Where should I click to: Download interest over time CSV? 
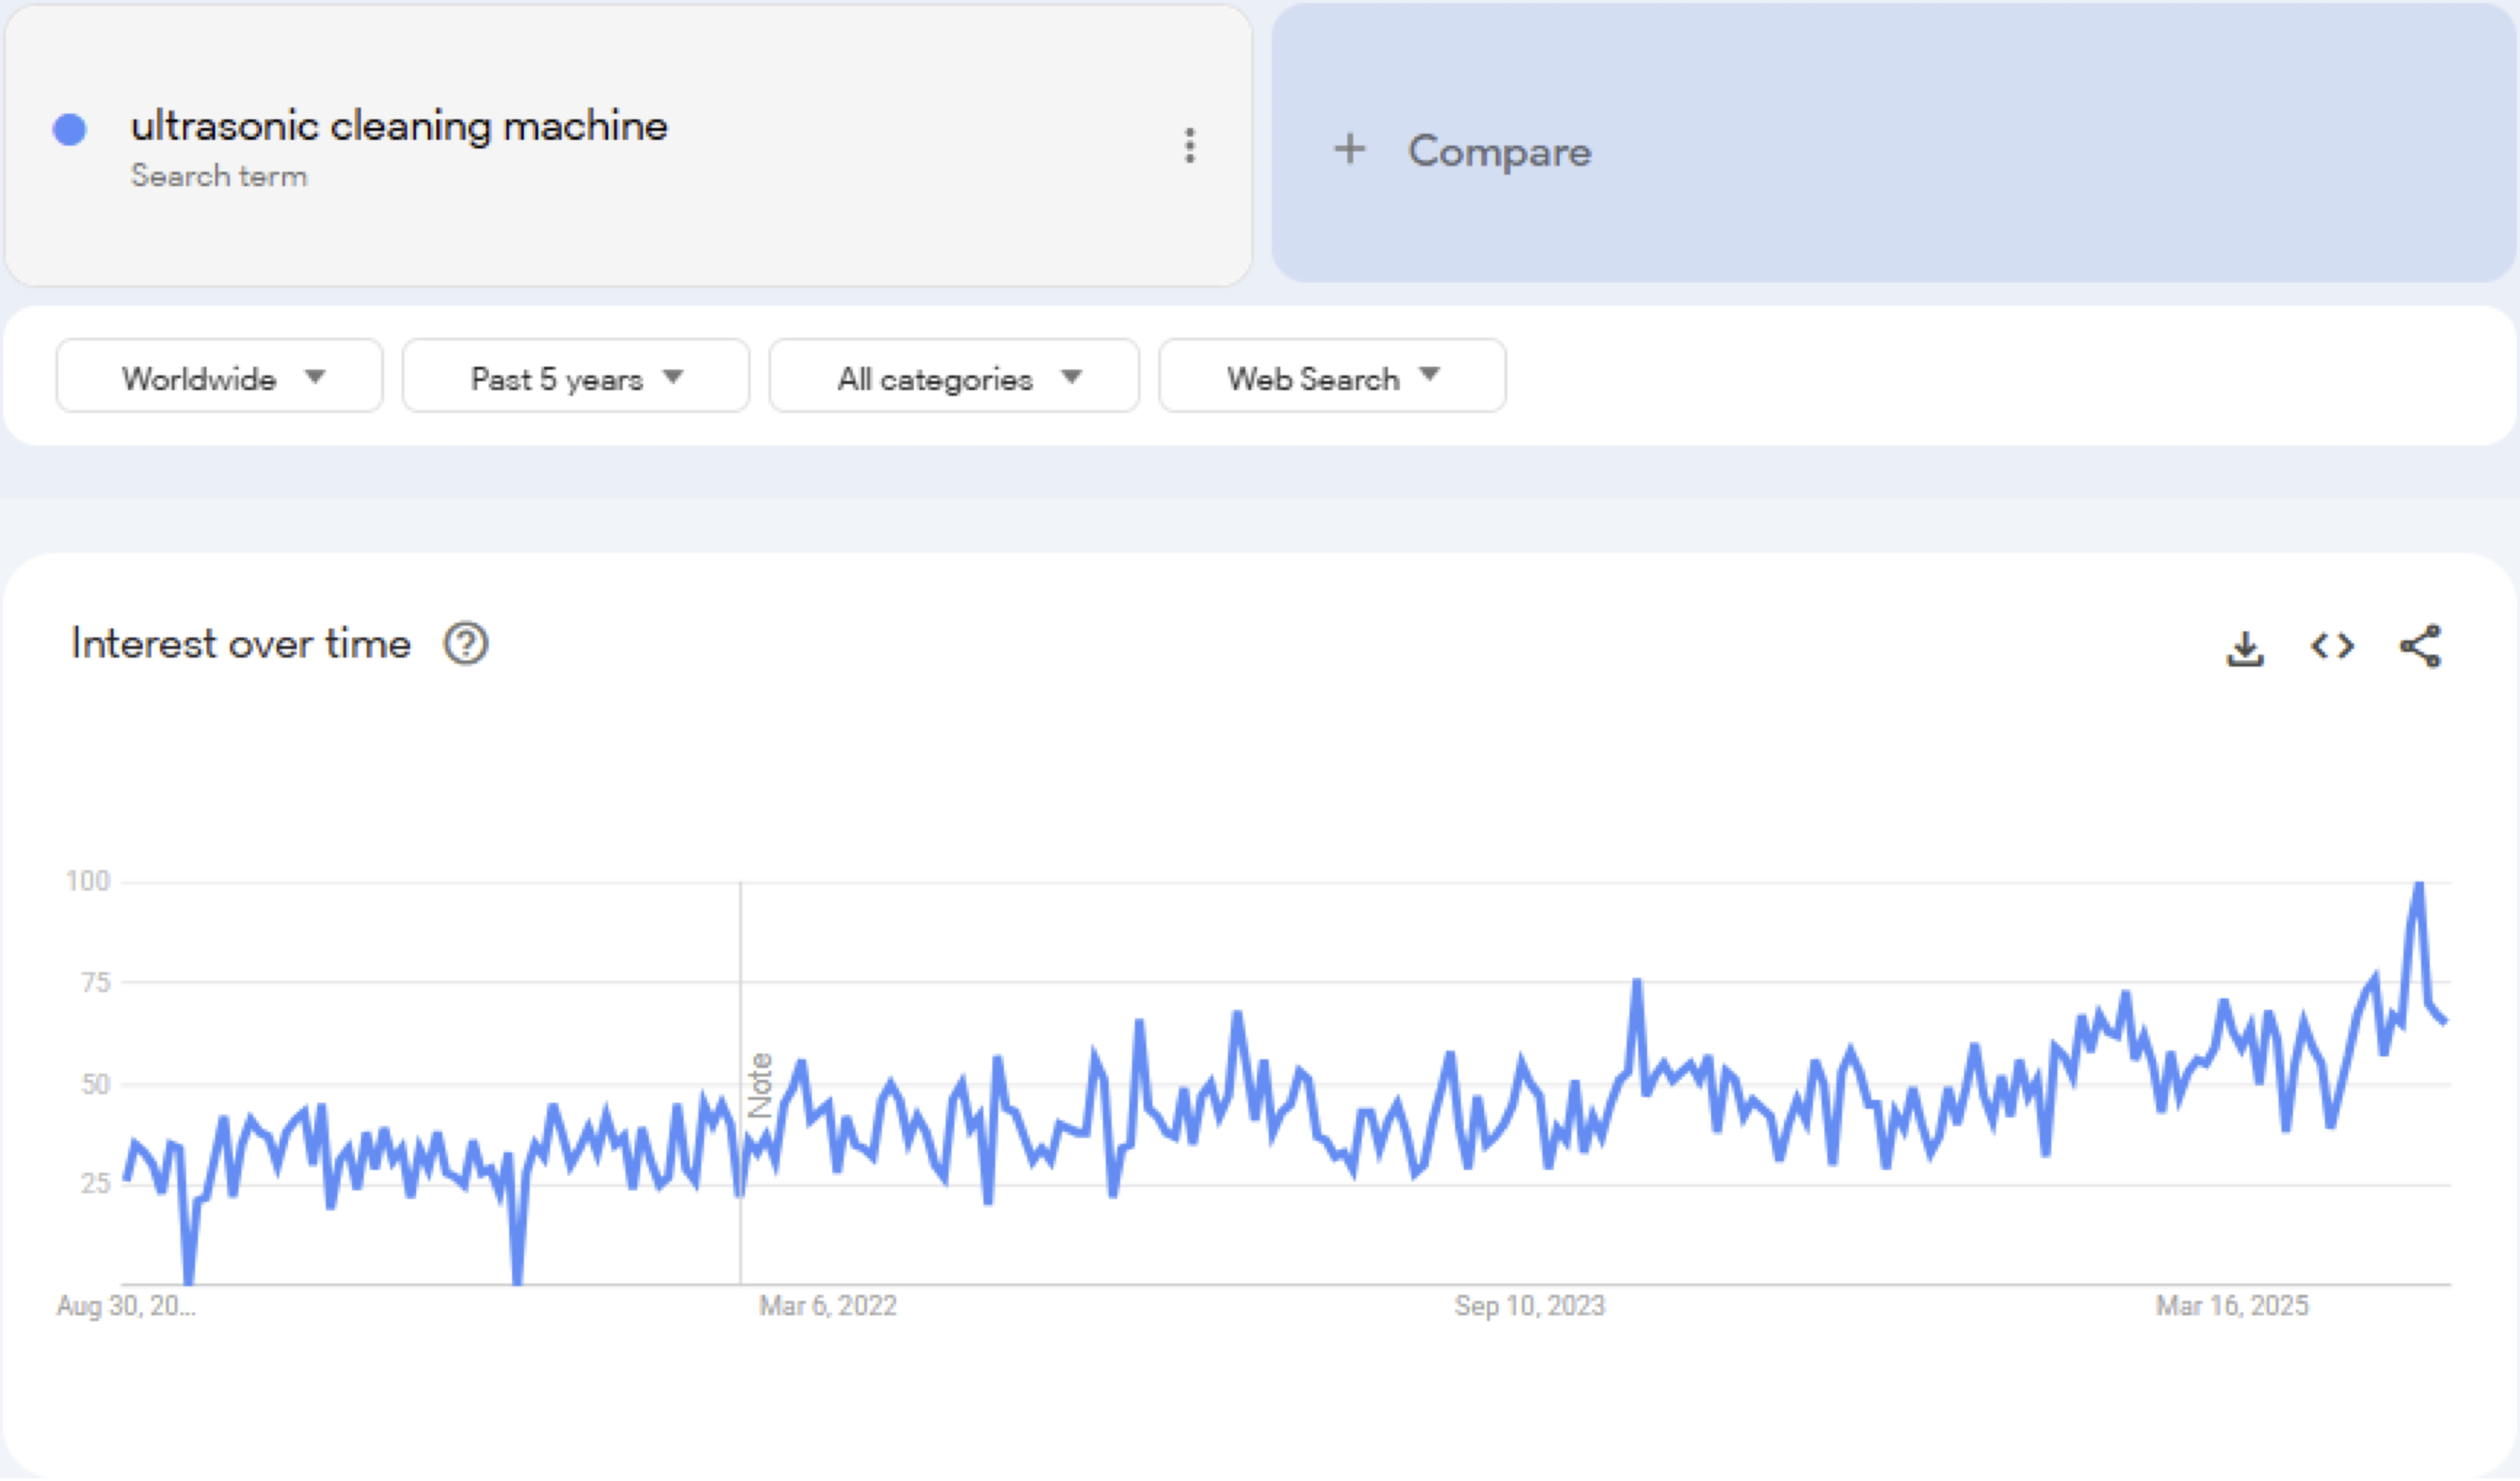2245,648
